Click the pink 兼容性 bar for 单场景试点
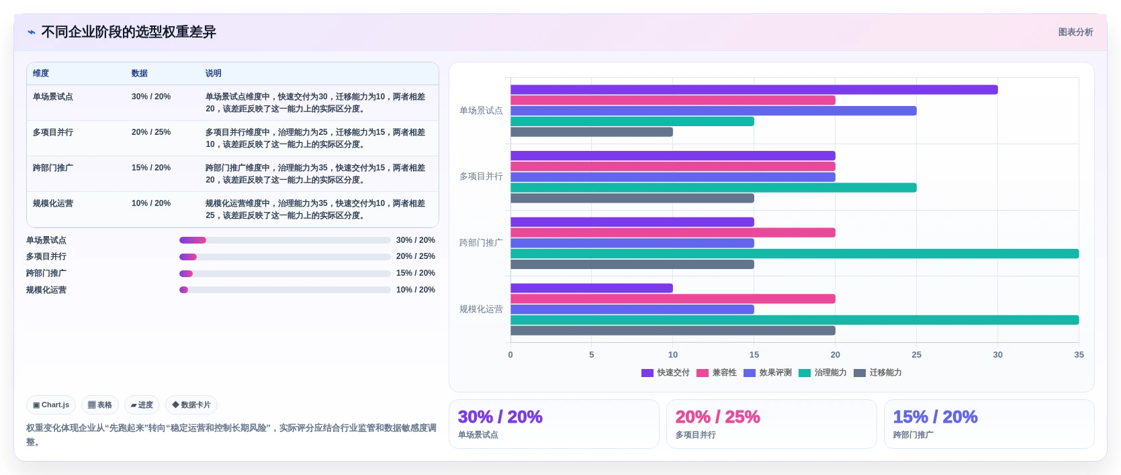 pyautogui.click(x=672, y=100)
